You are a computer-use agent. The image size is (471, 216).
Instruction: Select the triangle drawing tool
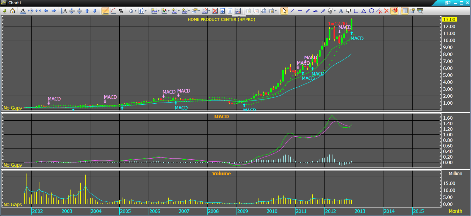point(364,11)
